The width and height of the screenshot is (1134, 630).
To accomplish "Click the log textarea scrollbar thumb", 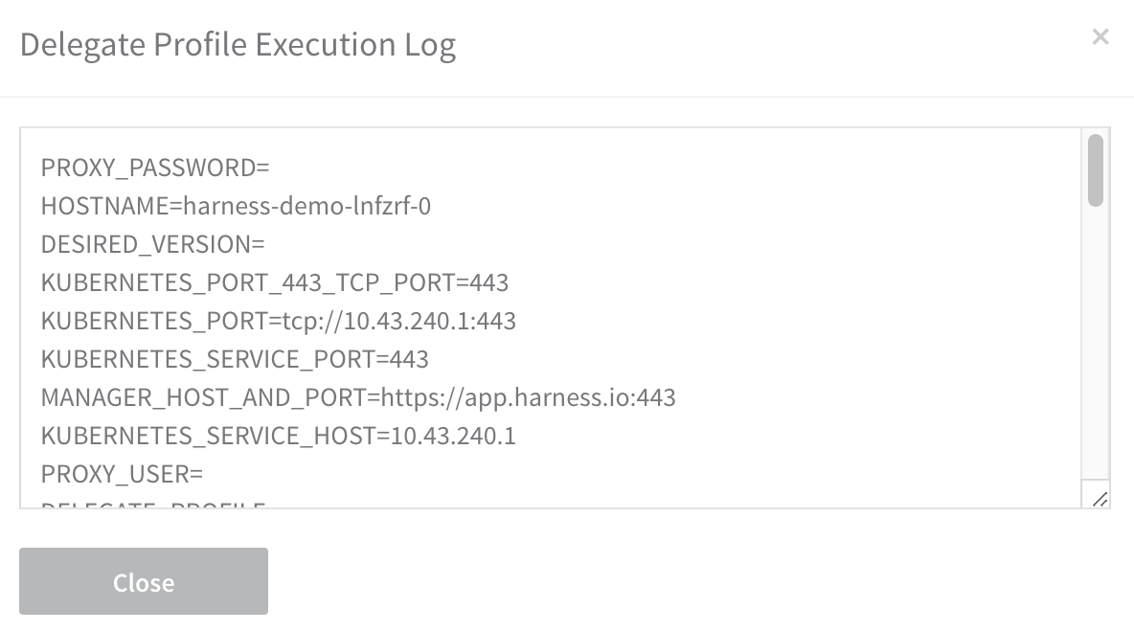I will tap(1096, 170).
